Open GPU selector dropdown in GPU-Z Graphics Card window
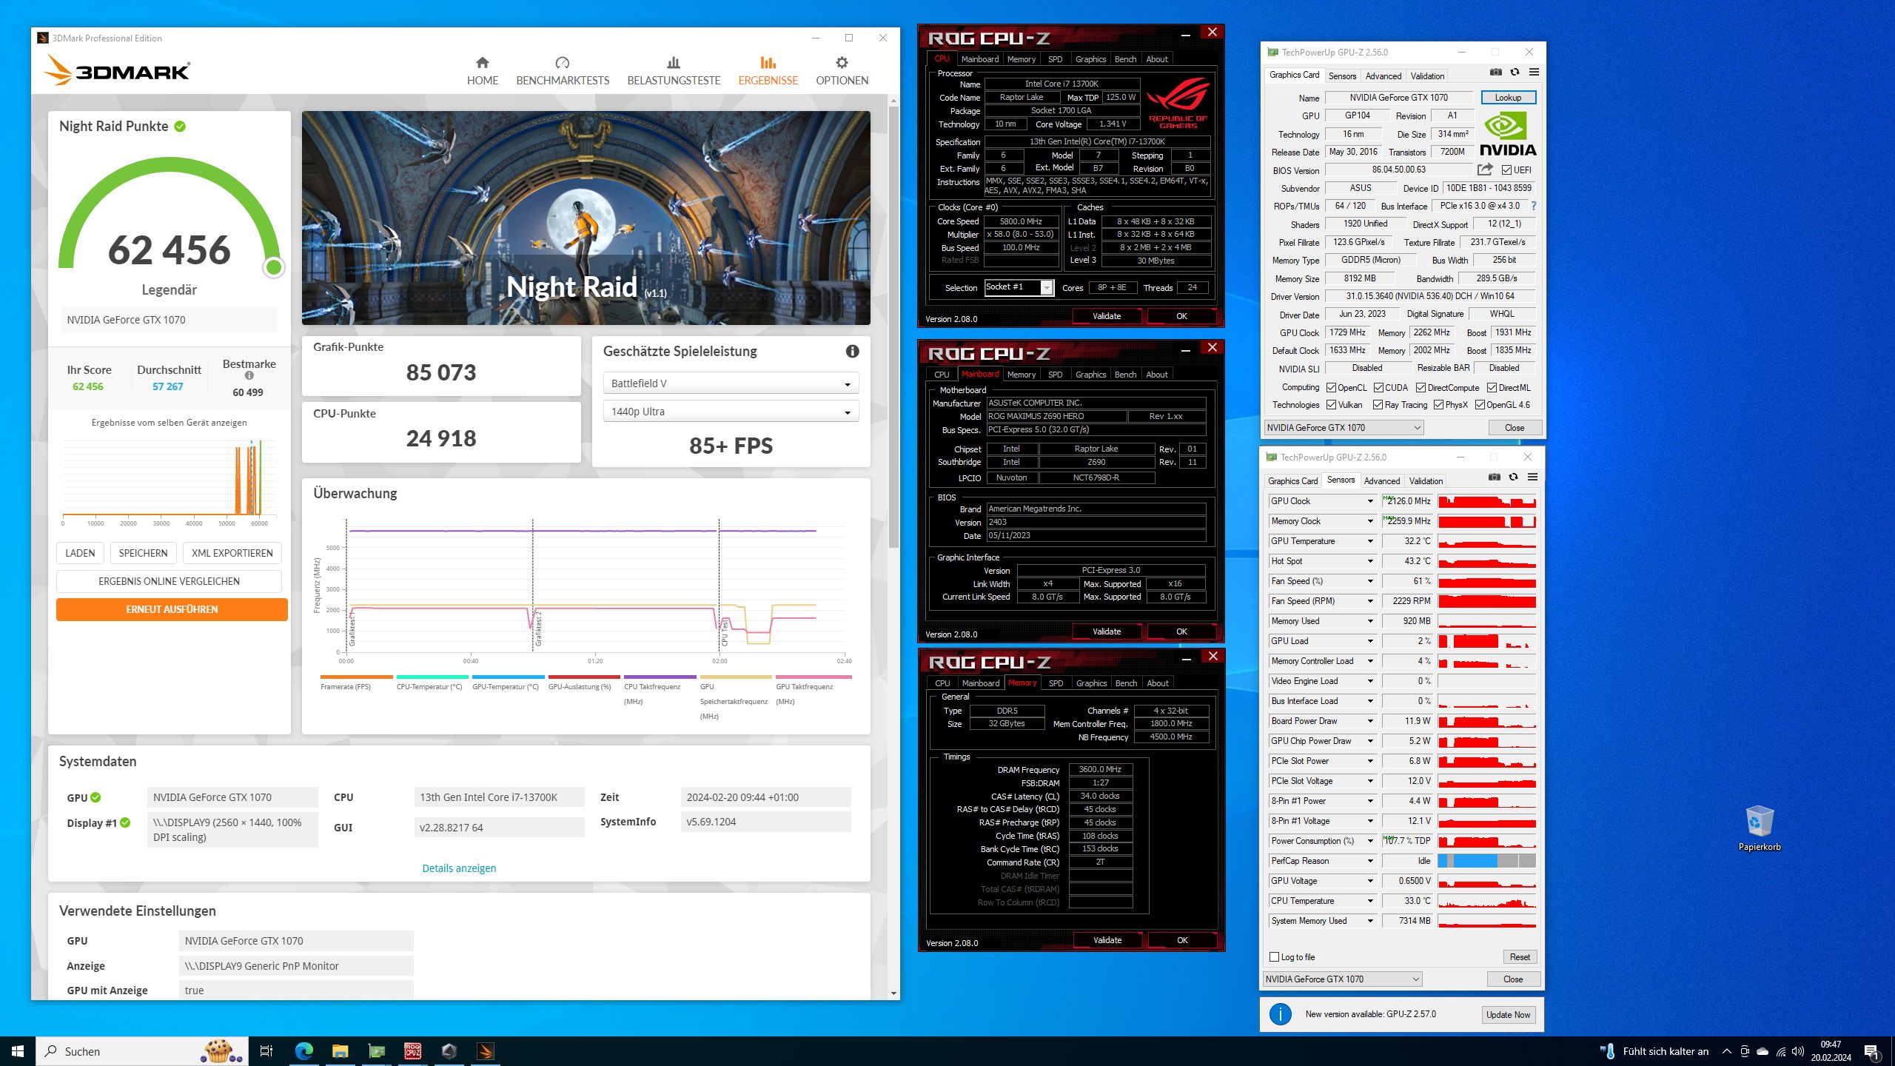The image size is (1895, 1066). 1344,428
